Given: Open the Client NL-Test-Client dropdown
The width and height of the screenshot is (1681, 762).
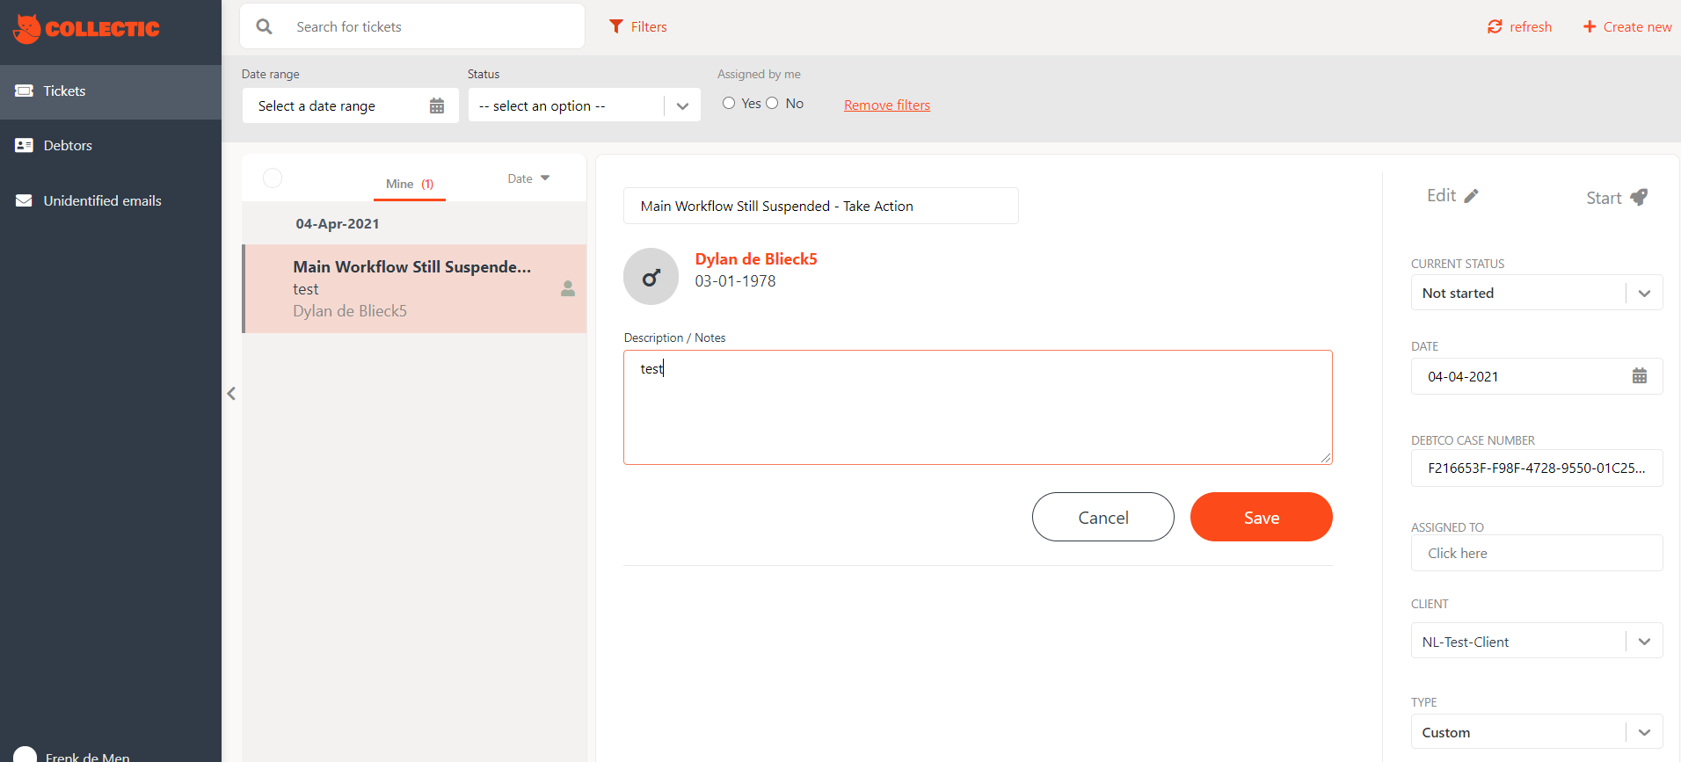Looking at the screenshot, I should pos(1537,642).
